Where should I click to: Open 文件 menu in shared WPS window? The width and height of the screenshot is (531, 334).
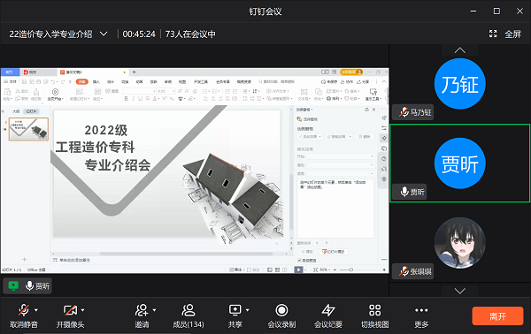tap(10, 82)
